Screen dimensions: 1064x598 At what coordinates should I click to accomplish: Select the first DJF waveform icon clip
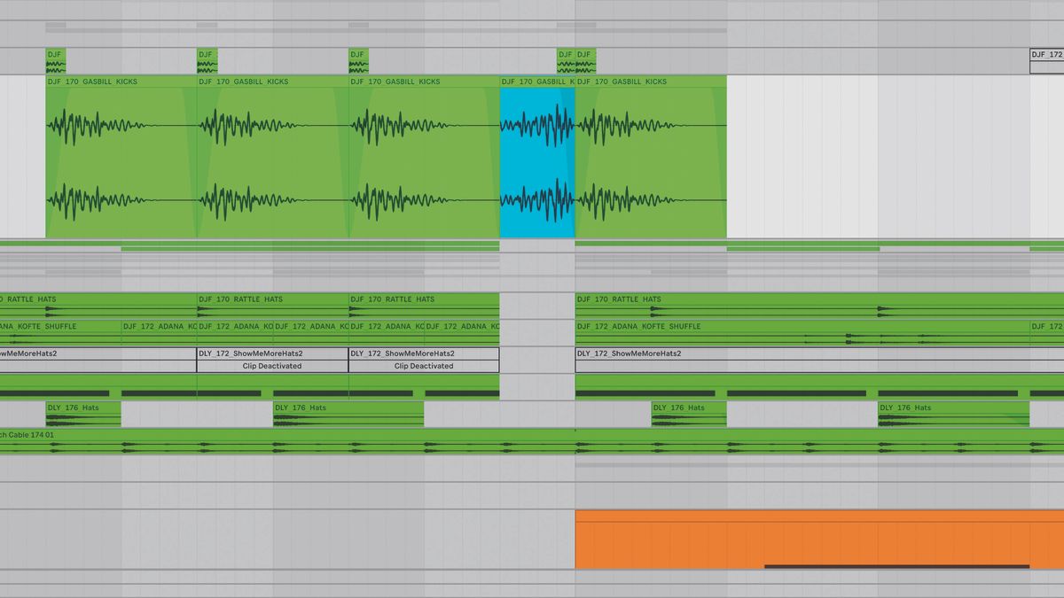coord(53,60)
